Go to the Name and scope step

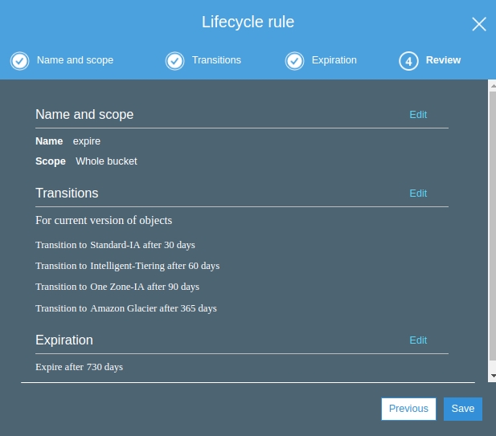click(x=75, y=60)
